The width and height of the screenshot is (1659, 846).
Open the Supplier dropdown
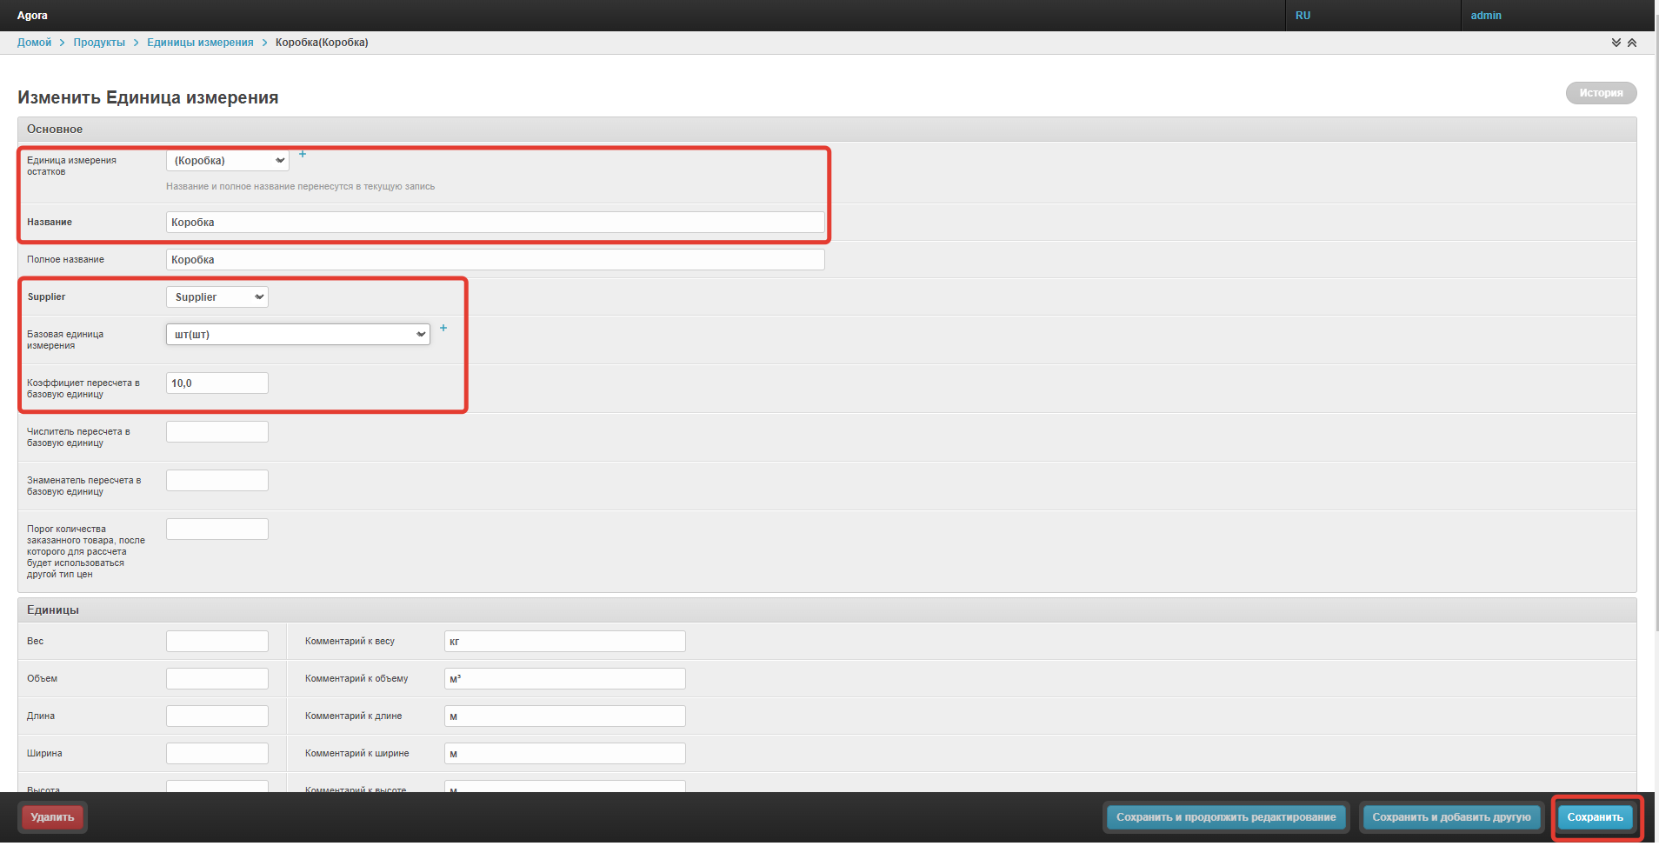217,297
